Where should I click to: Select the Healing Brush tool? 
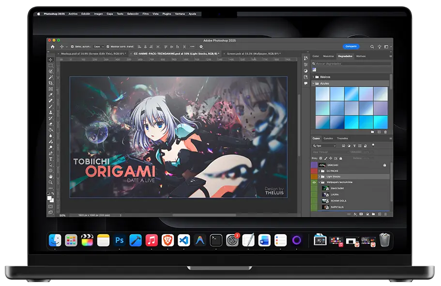pyautogui.click(x=51, y=101)
